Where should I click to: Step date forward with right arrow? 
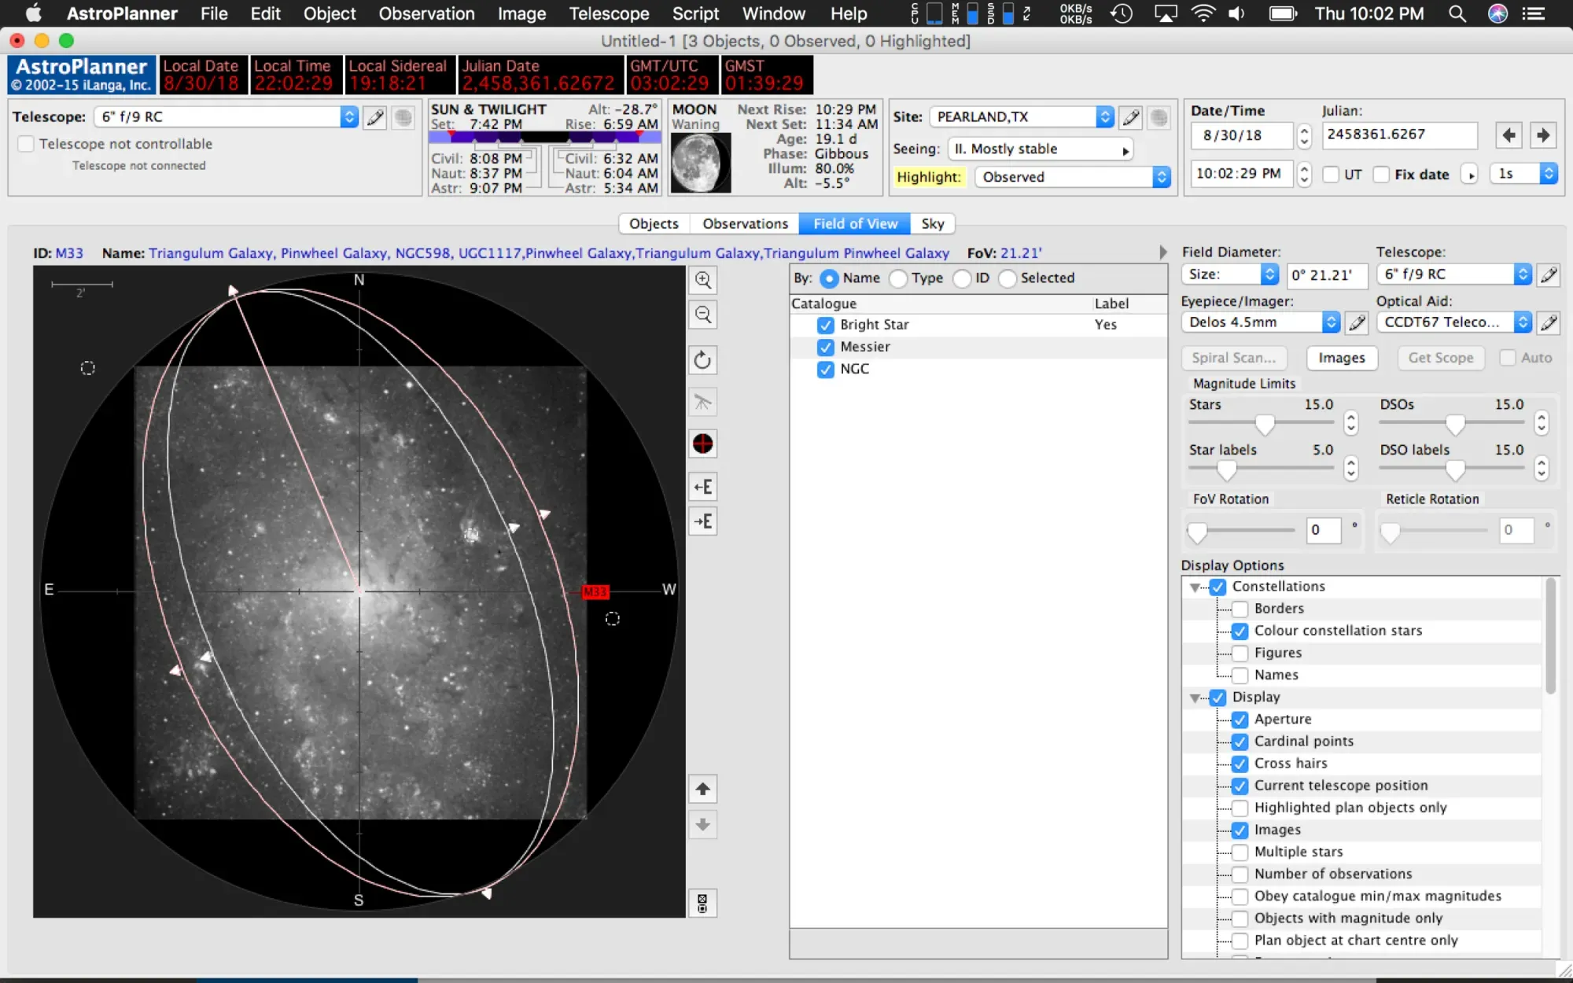[x=1542, y=135]
